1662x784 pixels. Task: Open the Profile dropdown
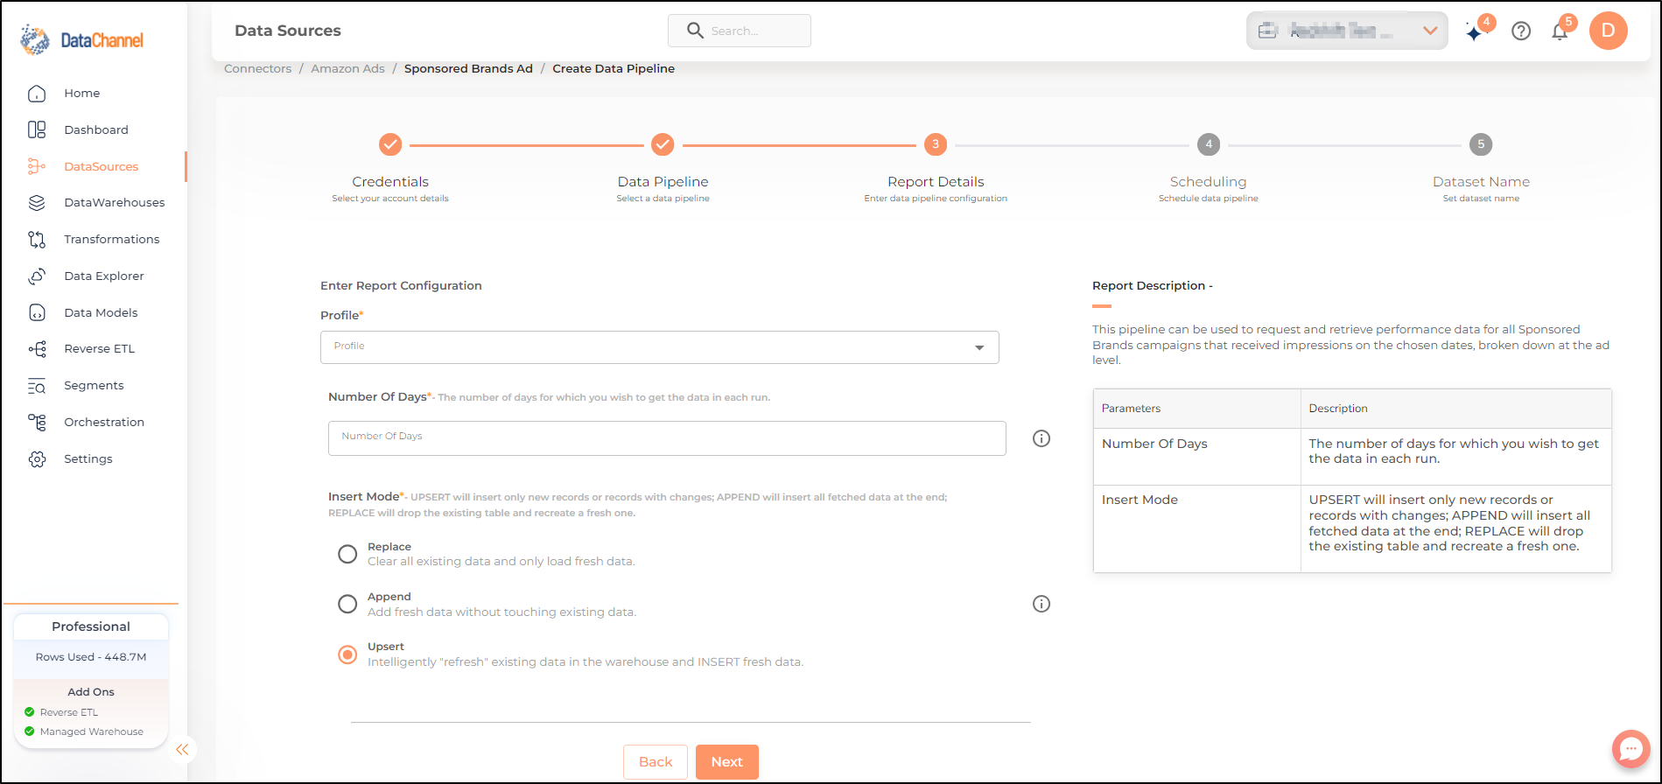pos(660,347)
